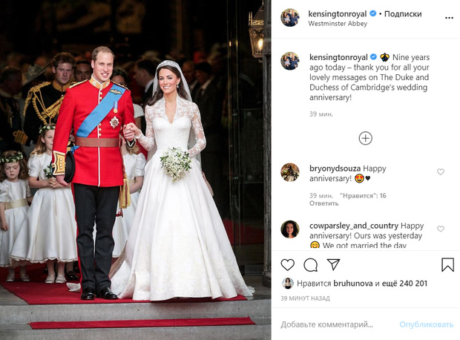Open kensingtonroyal header profile avatar
Image resolution: width=460 pixels, height=340 pixels.
(x=290, y=18)
